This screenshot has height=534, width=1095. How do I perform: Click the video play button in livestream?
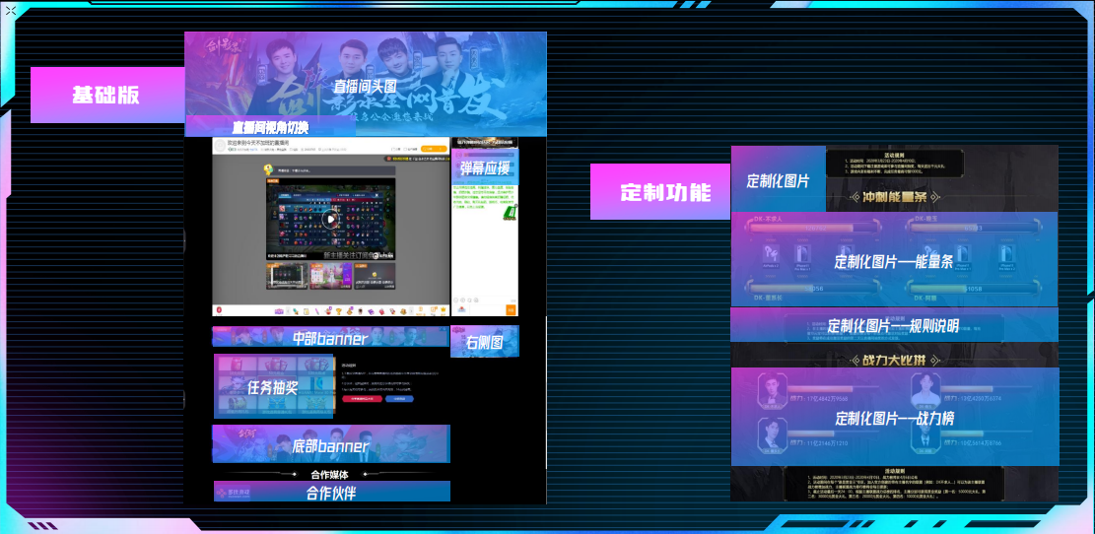click(330, 220)
